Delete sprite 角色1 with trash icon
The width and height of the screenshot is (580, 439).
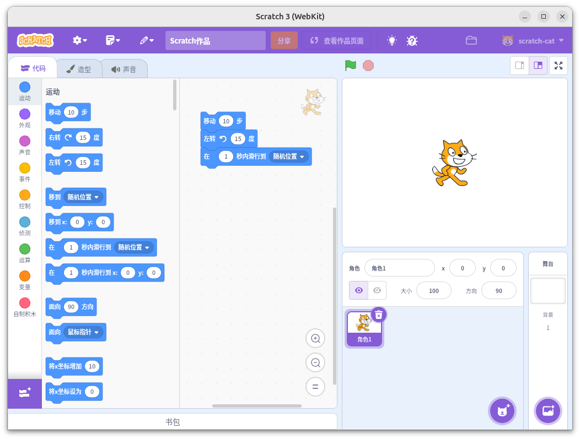[379, 315]
